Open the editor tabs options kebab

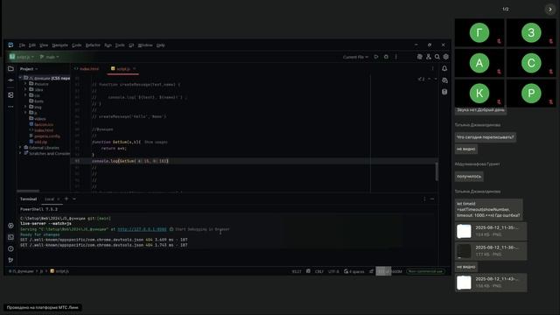(433, 68)
